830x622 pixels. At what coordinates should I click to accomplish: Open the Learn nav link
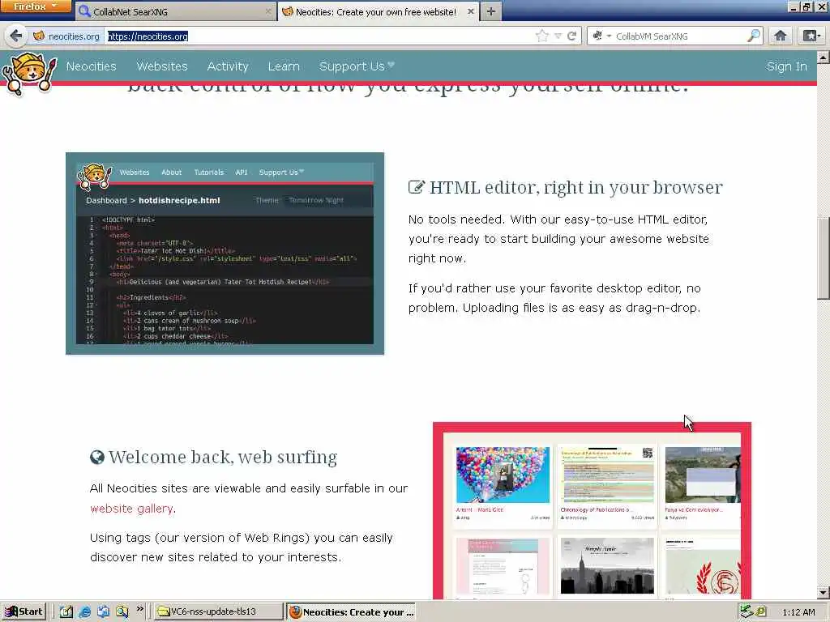pos(284,66)
